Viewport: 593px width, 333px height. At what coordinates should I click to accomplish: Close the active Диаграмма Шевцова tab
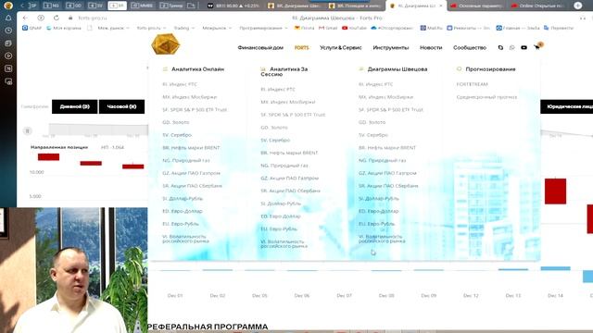click(x=441, y=6)
